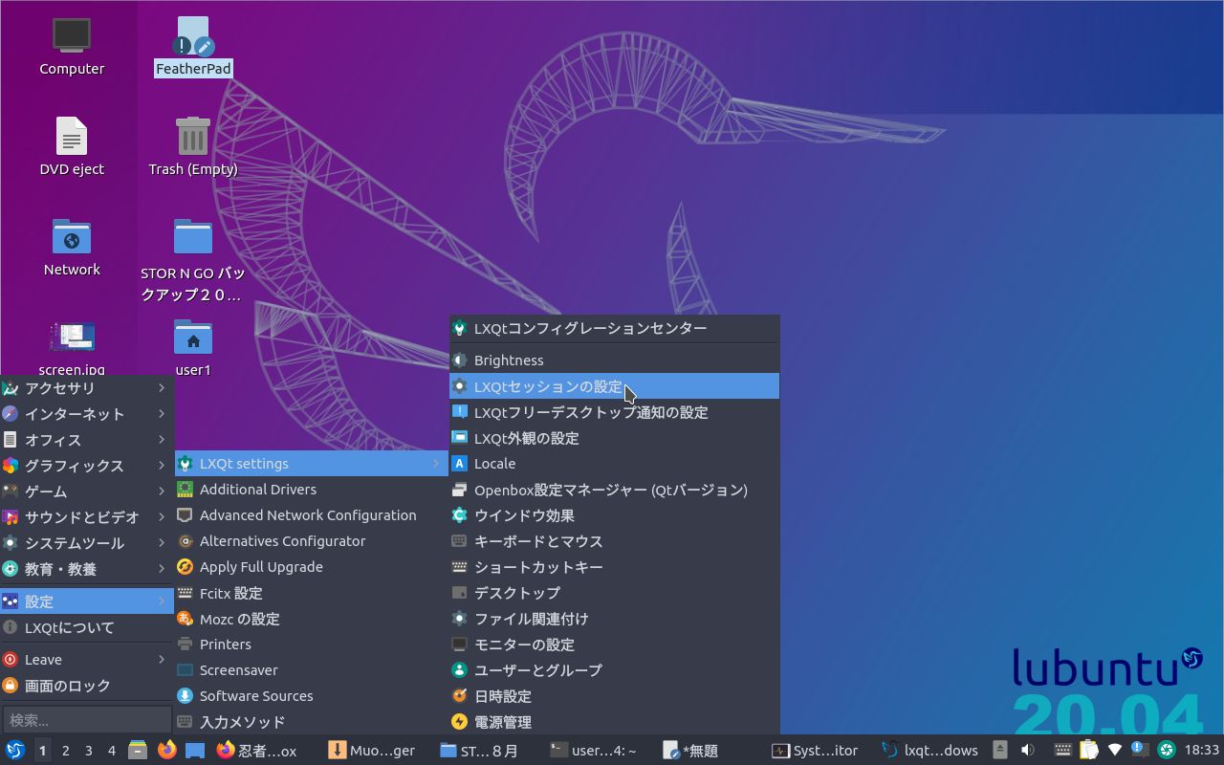The height and width of the screenshot is (765, 1224).
Task: Click the 検索 search field
Action: click(87, 719)
